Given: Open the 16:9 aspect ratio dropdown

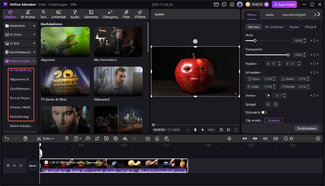Looking at the screenshot, I should point(212,130).
